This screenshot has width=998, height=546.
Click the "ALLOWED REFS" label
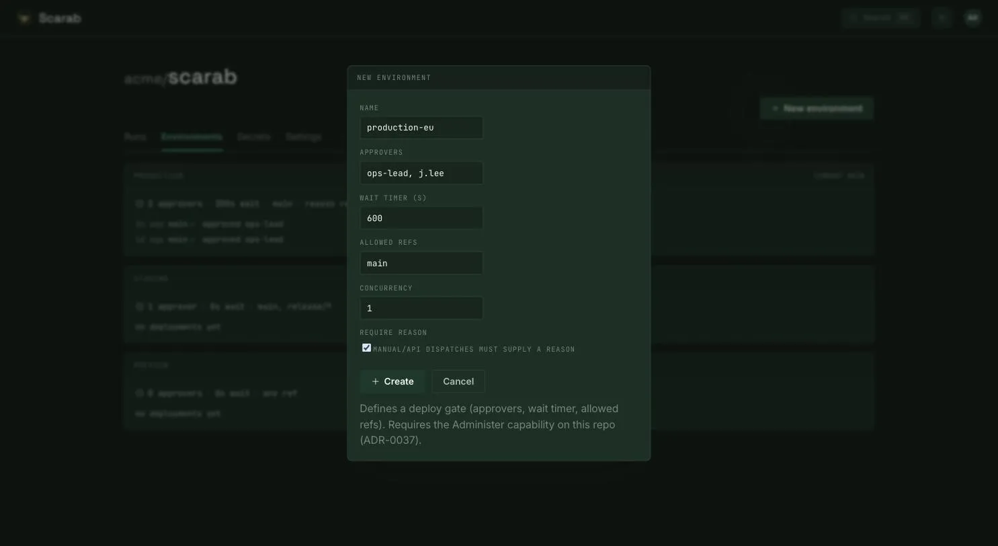[x=388, y=243]
